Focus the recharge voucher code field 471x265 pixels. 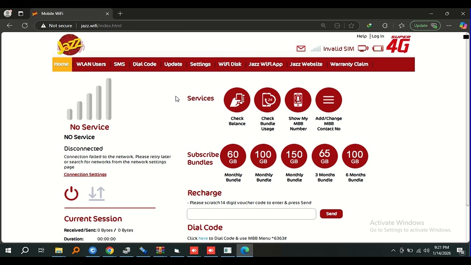[251, 214]
